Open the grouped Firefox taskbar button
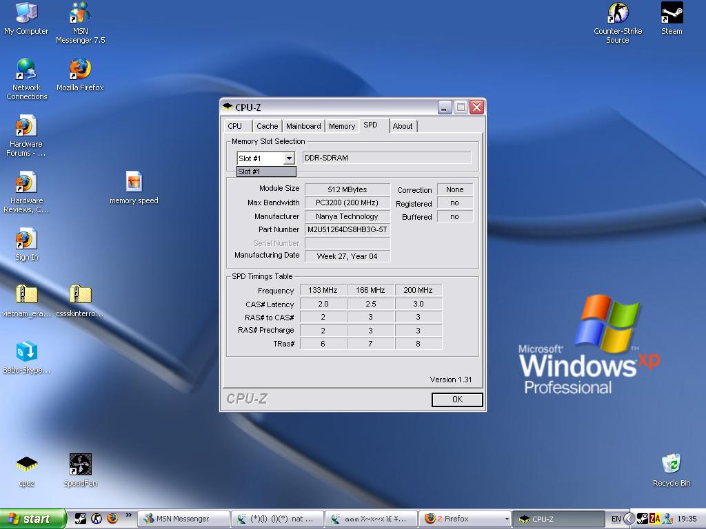Screen dimensions: 706x529 pyautogui.click(x=465, y=519)
